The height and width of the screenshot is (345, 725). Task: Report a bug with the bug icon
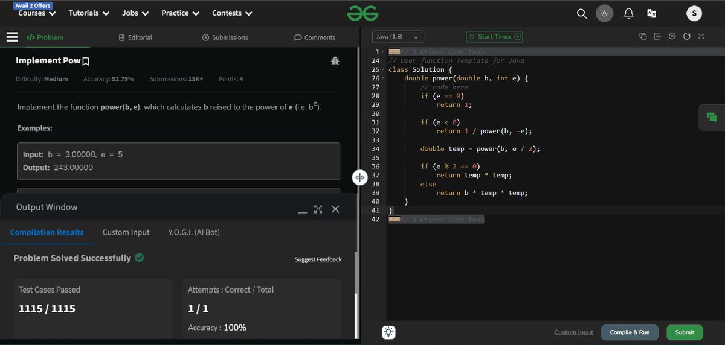tap(335, 61)
